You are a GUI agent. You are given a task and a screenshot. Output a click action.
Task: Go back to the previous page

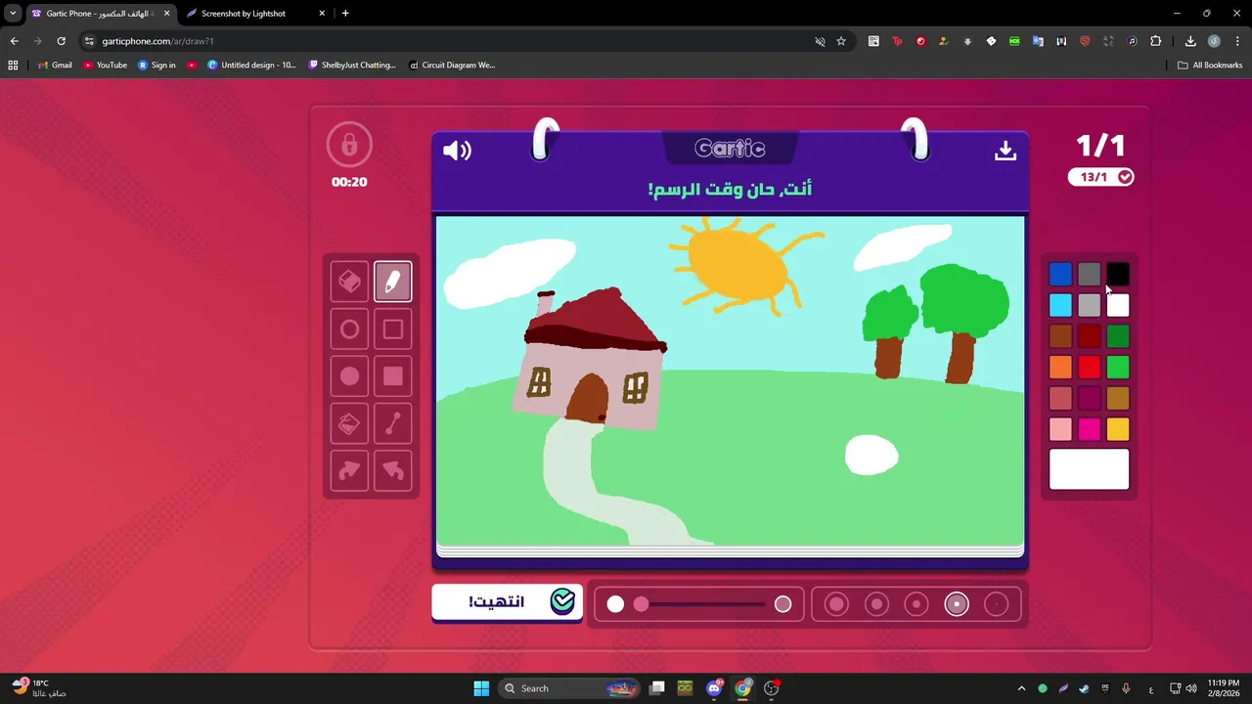coord(14,41)
